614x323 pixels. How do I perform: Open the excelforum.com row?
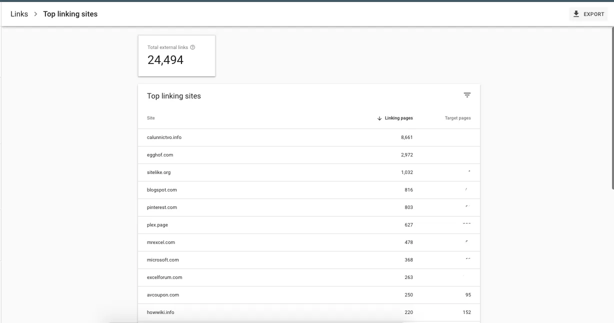click(164, 277)
